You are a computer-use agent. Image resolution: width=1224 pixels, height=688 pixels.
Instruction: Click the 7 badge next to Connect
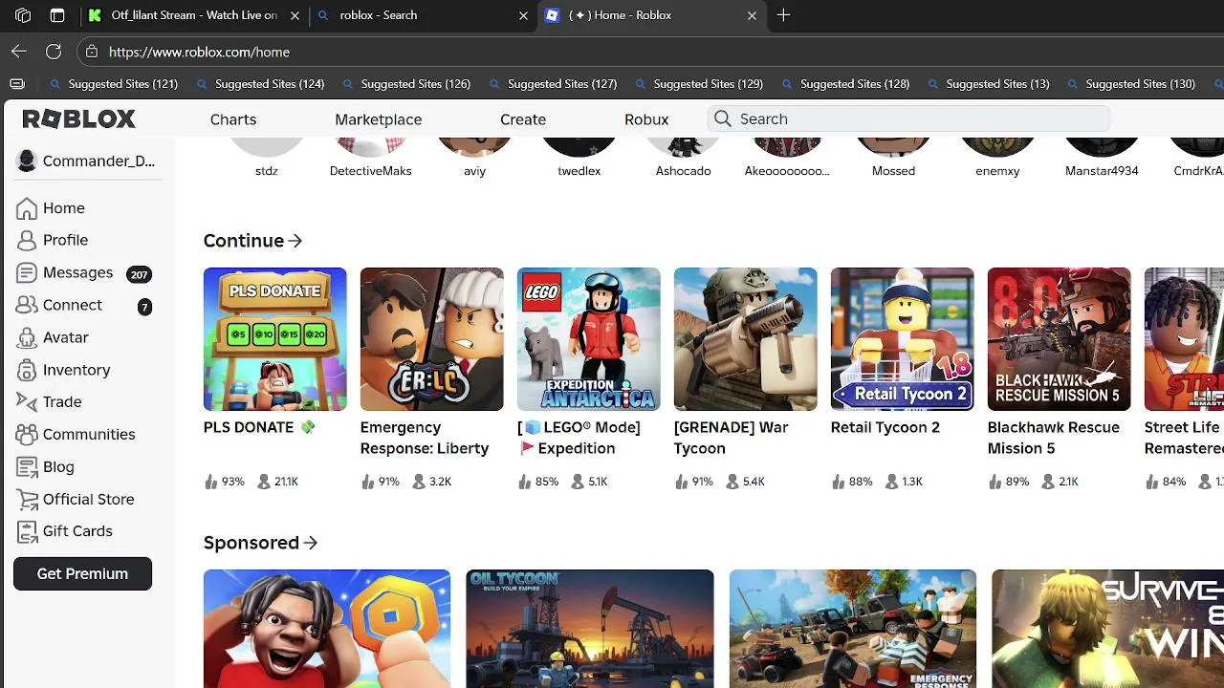pos(144,307)
